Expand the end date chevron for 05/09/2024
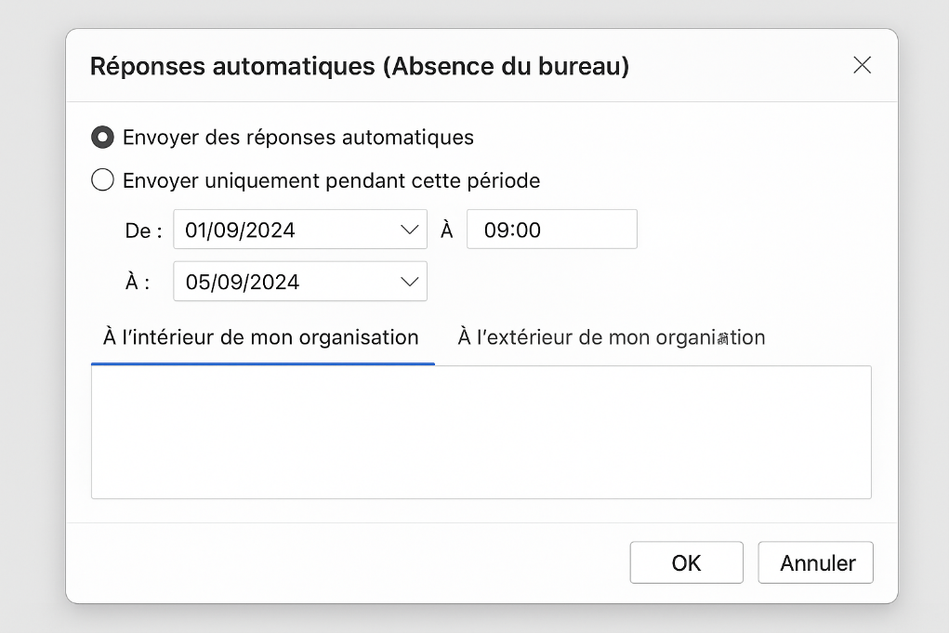This screenshot has width=949, height=633. (x=409, y=282)
